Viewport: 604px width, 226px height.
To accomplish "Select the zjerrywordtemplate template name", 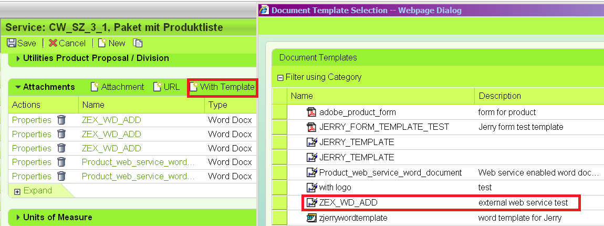I will 353,218.
